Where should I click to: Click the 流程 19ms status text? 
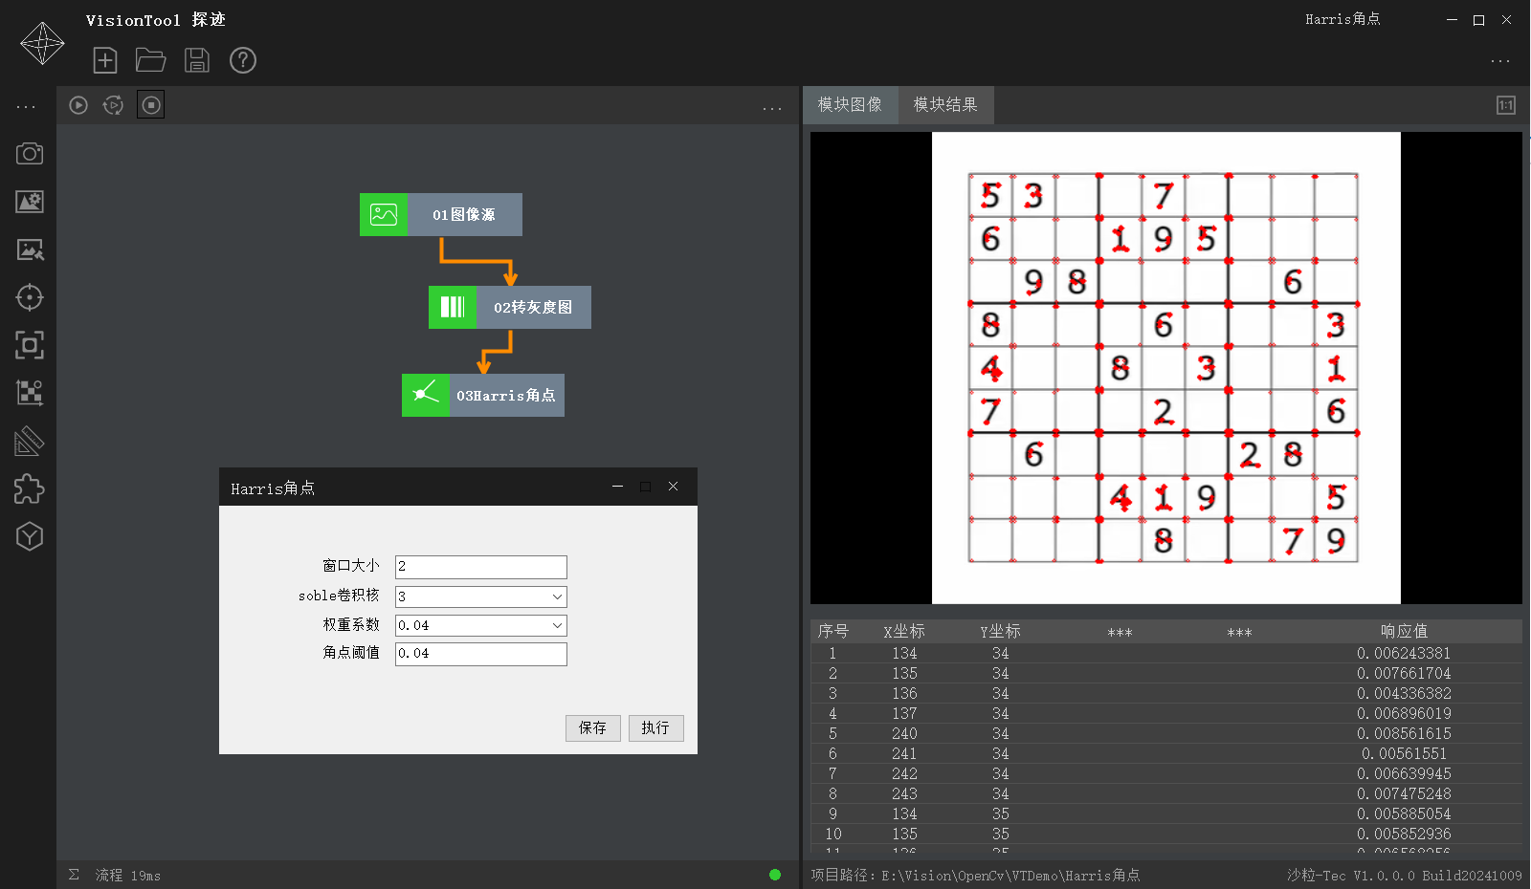(127, 876)
